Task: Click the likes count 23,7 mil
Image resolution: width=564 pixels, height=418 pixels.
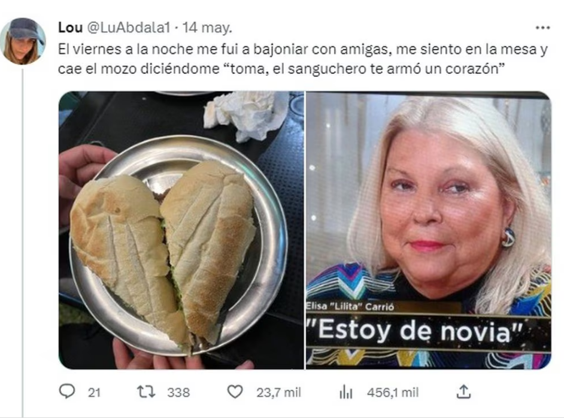Action: point(279,392)
